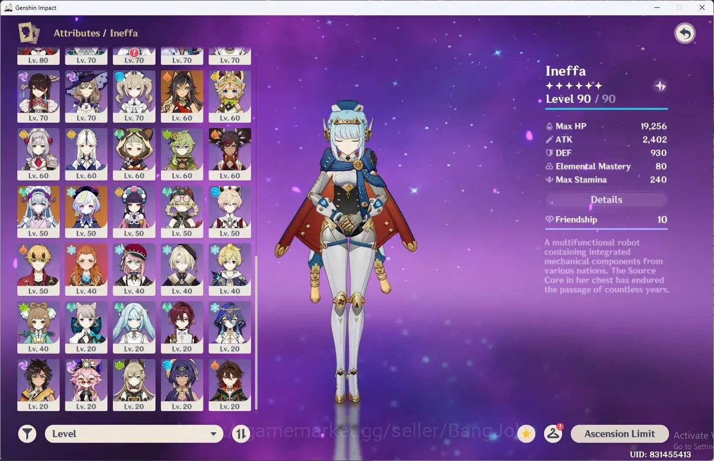Select Beidou's character card
This screenshot has height=461, width=714.
pyautogui.click(x=39, y=96)
